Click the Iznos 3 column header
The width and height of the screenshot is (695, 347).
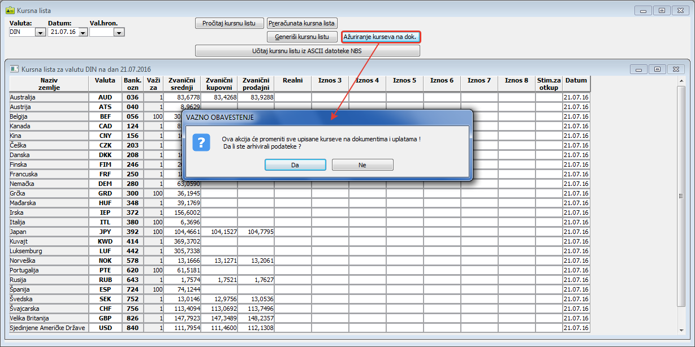[x=330, y=84]
